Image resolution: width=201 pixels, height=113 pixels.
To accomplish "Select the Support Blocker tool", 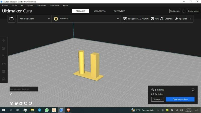I will tap(4, 79).
